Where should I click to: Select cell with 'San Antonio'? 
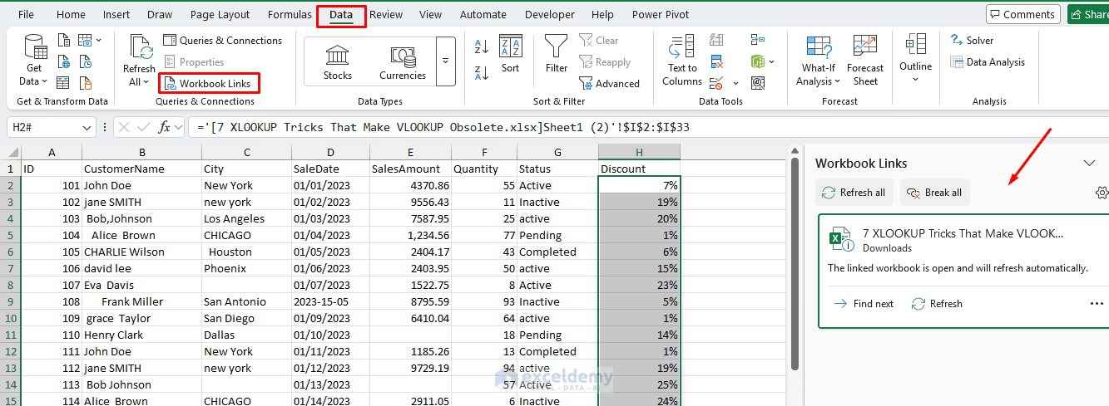[x=246, y=301]
